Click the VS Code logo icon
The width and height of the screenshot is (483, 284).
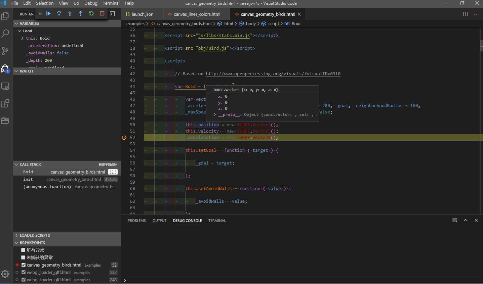pyautogui.click(x=3, y=3)
